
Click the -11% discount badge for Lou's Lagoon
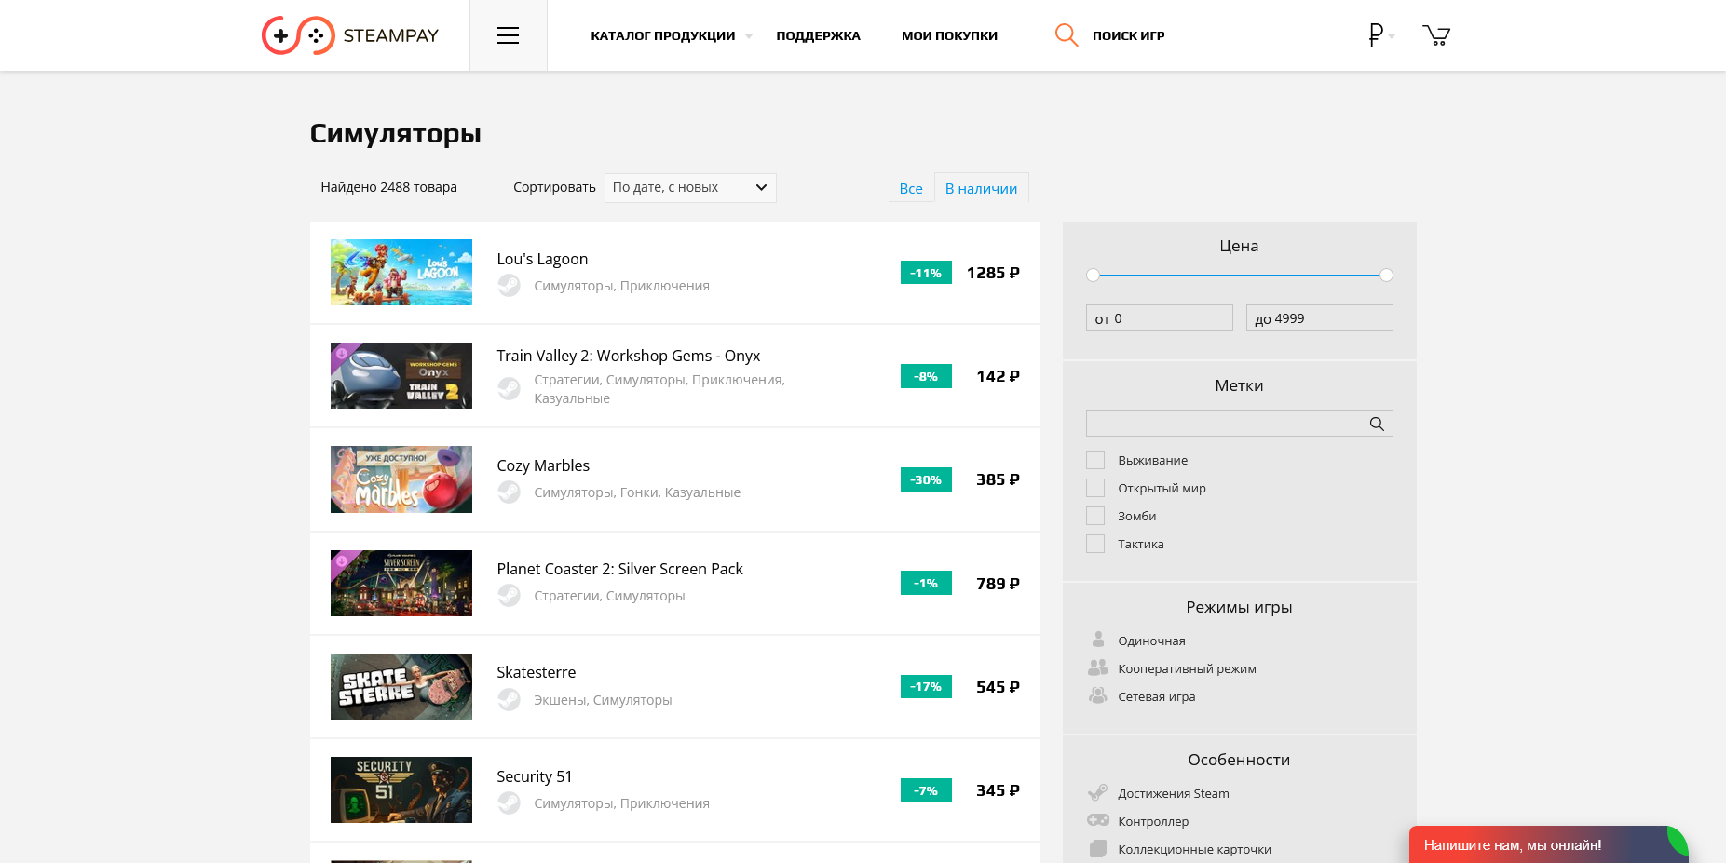926,273
